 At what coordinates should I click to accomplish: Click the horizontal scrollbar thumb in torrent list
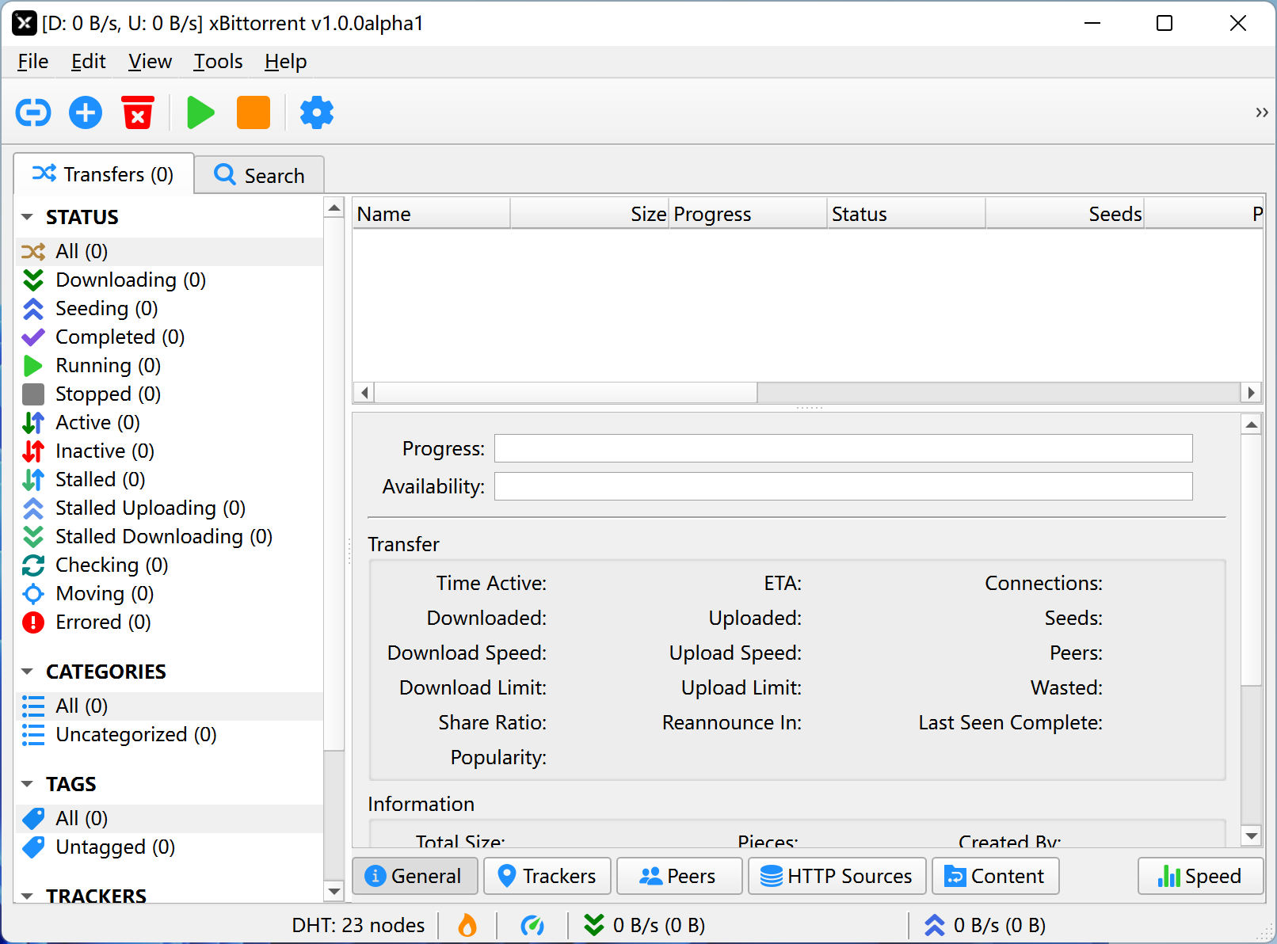pos(566,393)
